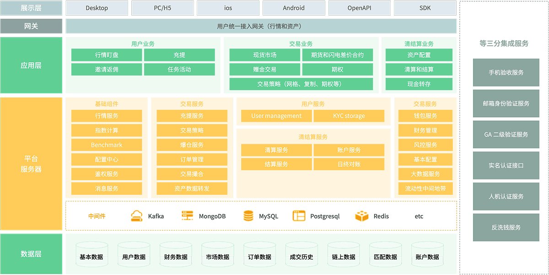The height and width of the screenshot is (275, 549).
Task: Click the Kafka cloud icon
Action: (x=137, y=216)
